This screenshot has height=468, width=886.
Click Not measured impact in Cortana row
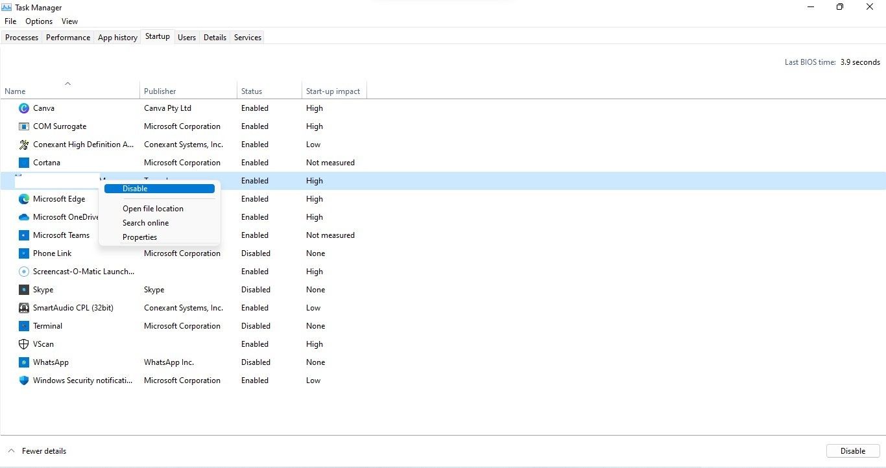330,163
